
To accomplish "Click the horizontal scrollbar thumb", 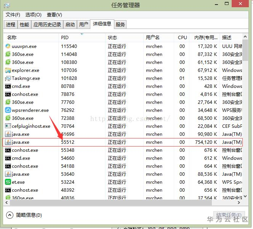I will coord(111,203).
